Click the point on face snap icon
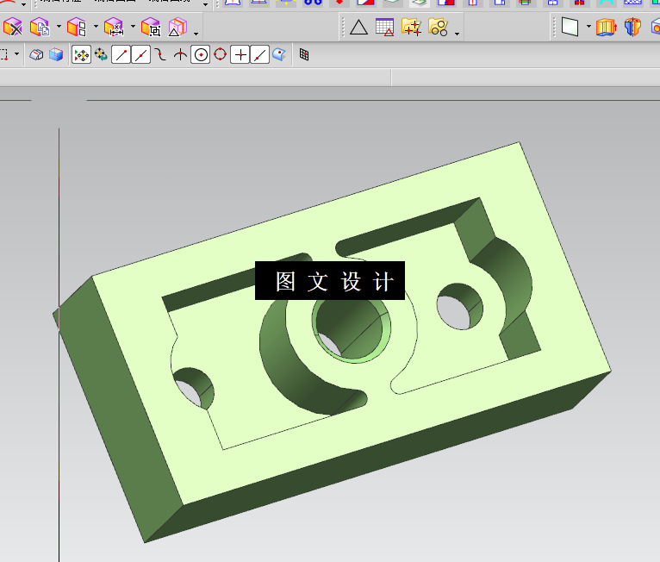Screen dimensions: 660x562 279,54
